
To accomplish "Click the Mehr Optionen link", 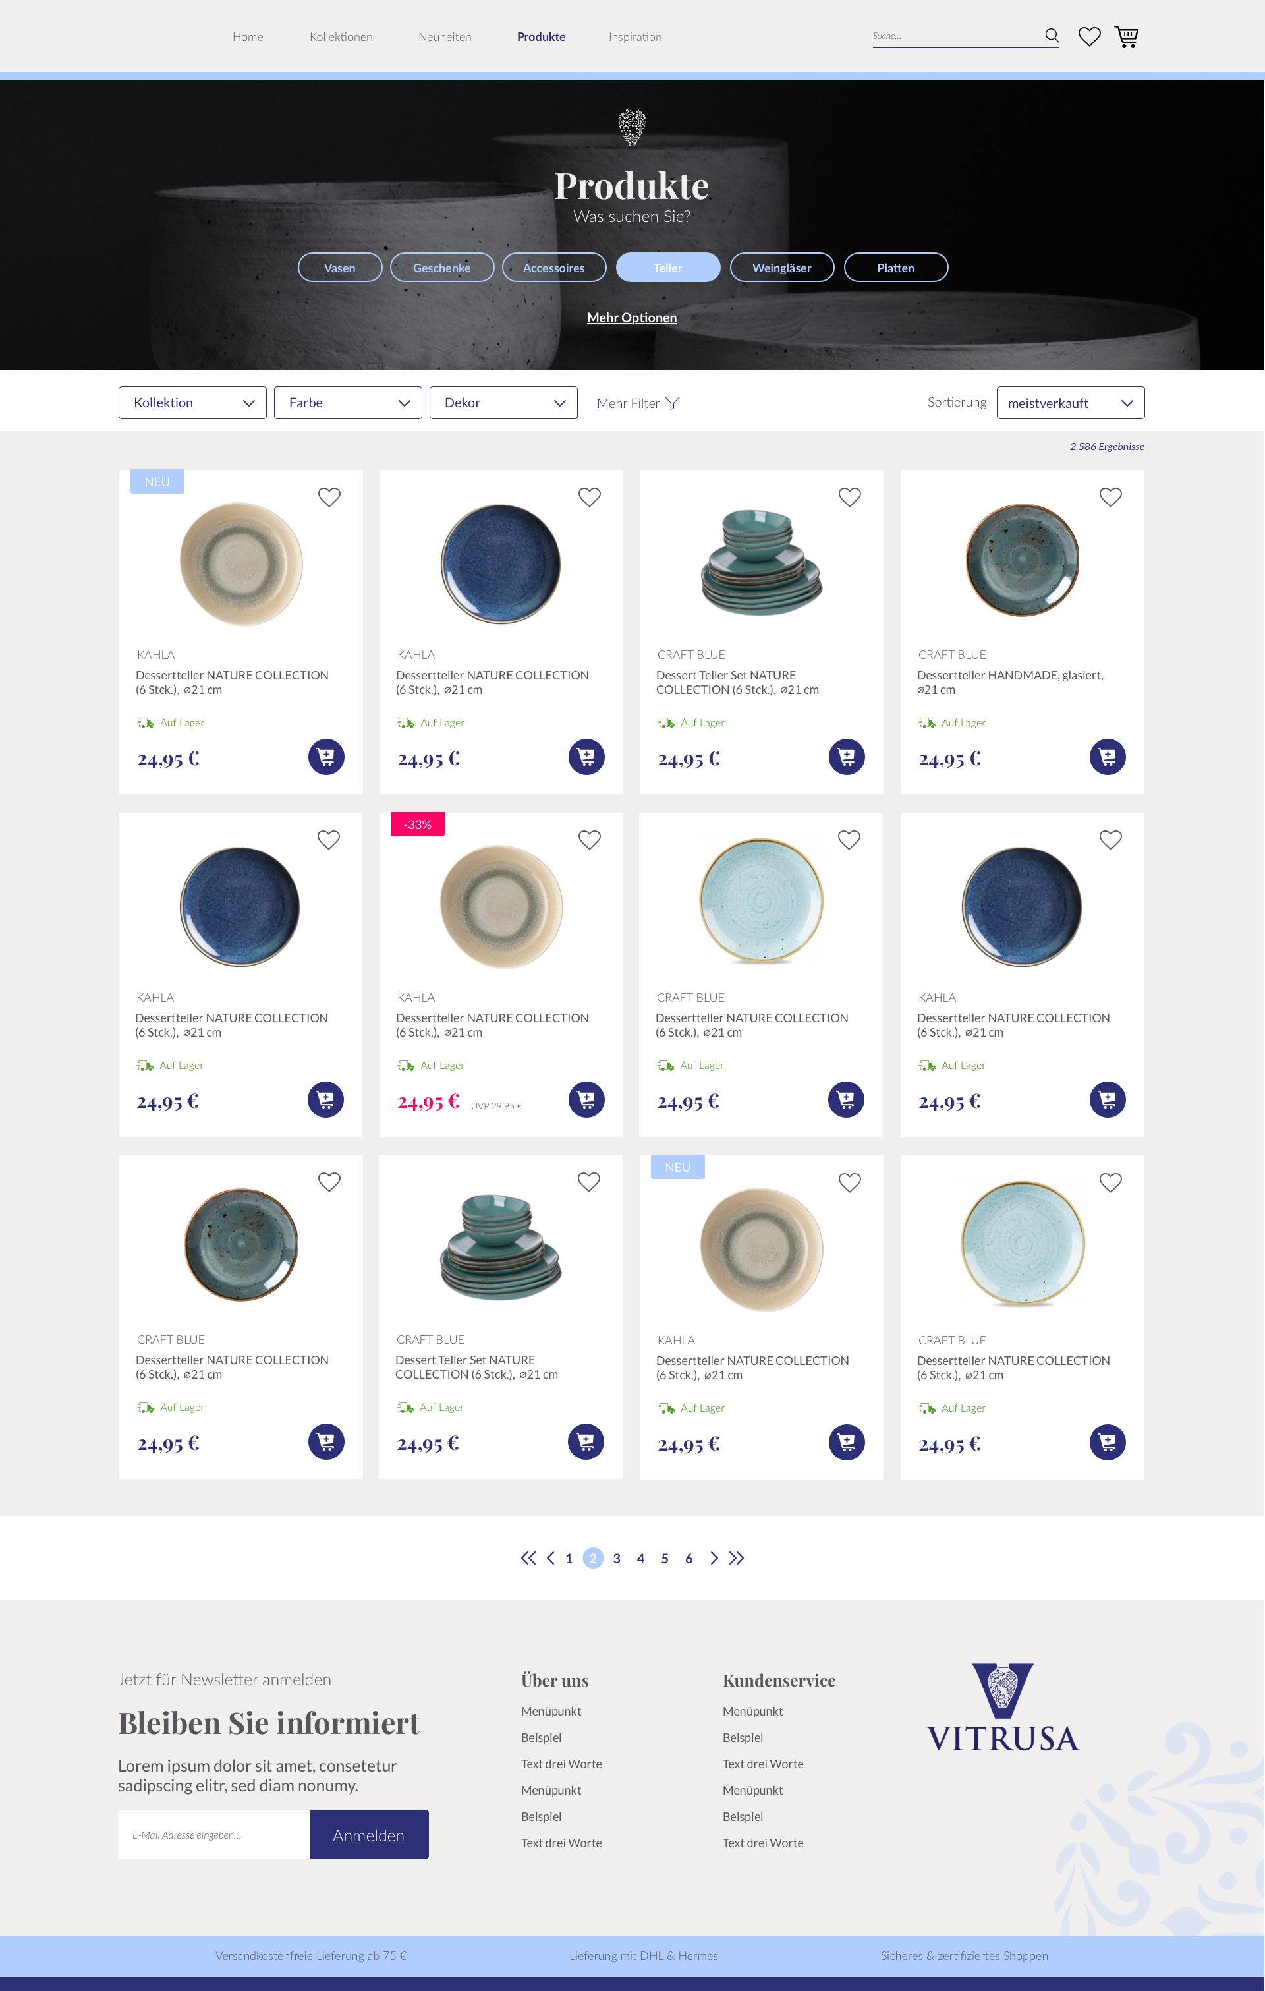I will (x=632, y=318).
